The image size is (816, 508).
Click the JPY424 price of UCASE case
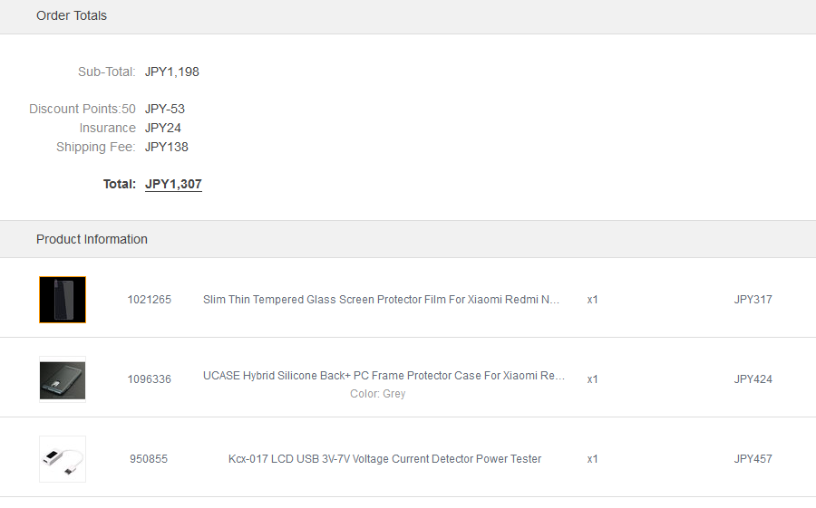(x=753, y=379)
